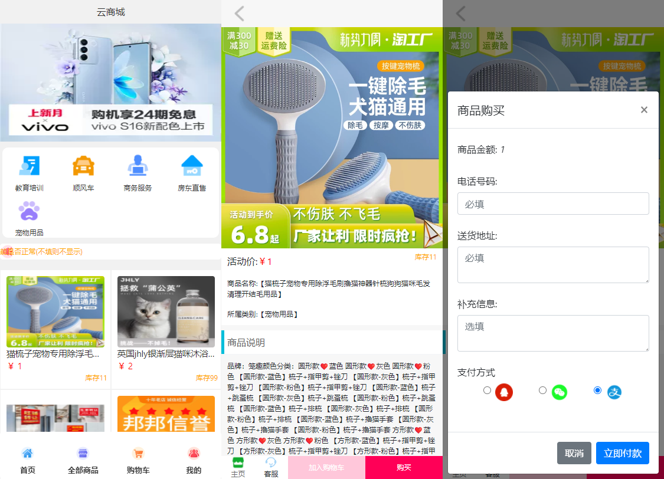Select the WeChat payment radio button
Screen dimensions: 664x479
coord(542,390)
